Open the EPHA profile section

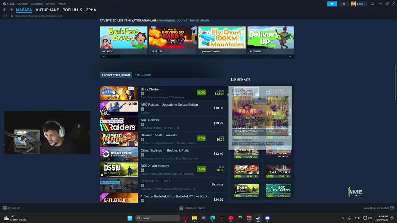[91, 10]
